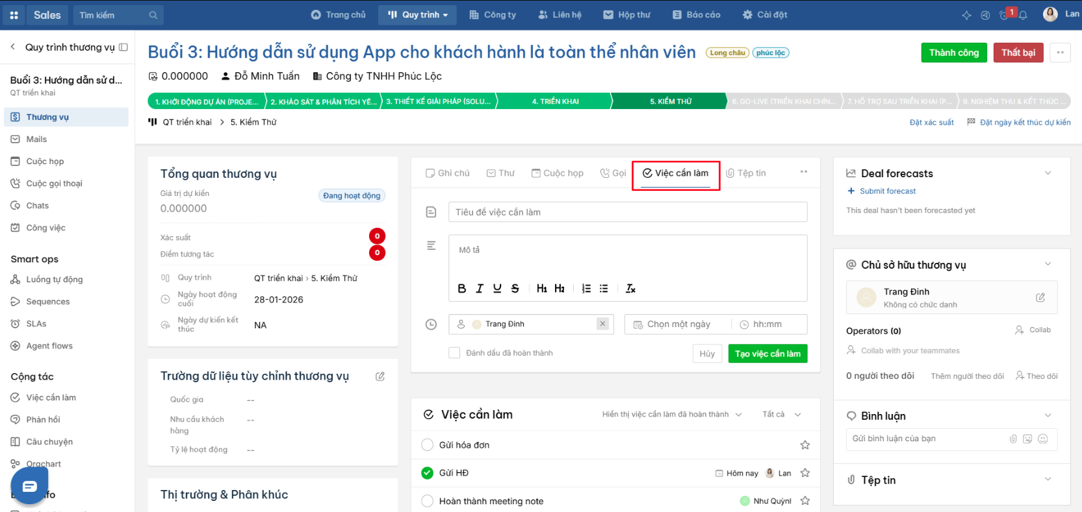1082x512 pixels.
Task: Star the Gửi hóa đơn task
Action: click(x=805, y=445)
